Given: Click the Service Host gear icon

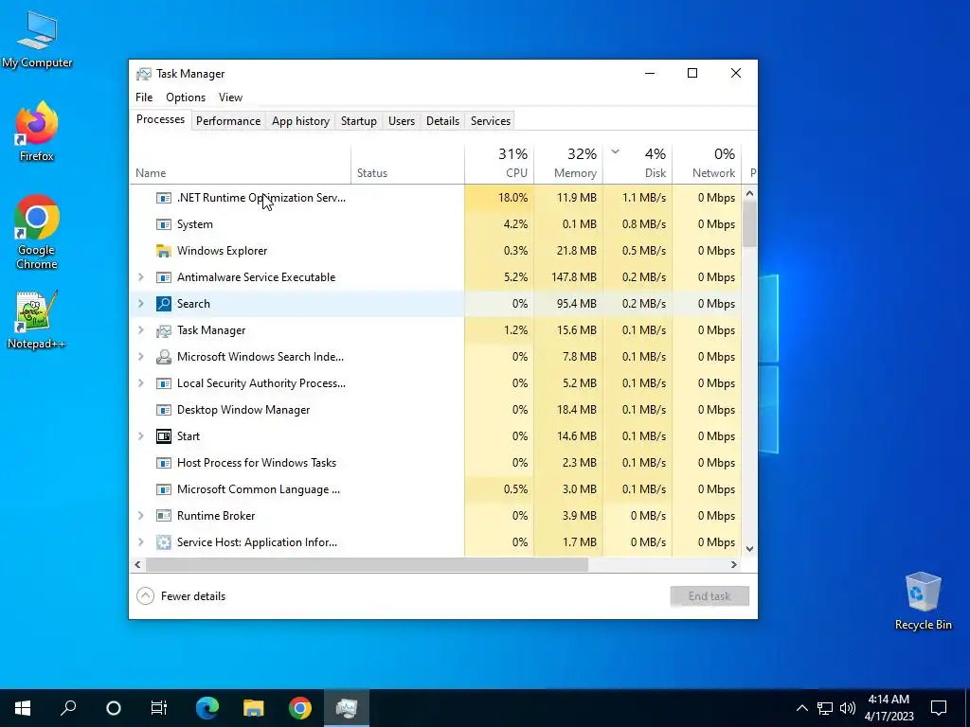Looking at the screenshot, I should click(163, 542).
